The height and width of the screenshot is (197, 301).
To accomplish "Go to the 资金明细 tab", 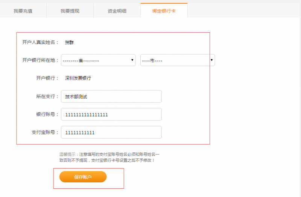I will point(117,11).
